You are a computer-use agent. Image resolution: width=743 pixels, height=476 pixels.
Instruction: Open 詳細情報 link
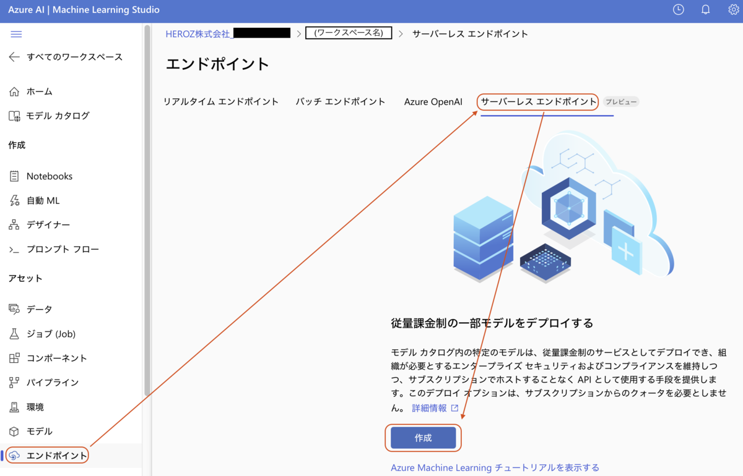429,408
